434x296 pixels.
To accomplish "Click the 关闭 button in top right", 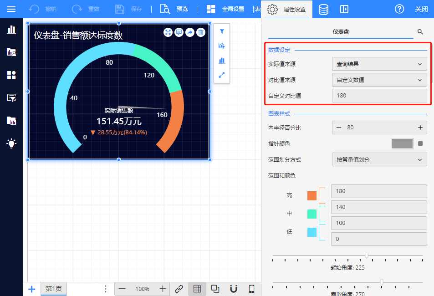I will pos(421,9).
